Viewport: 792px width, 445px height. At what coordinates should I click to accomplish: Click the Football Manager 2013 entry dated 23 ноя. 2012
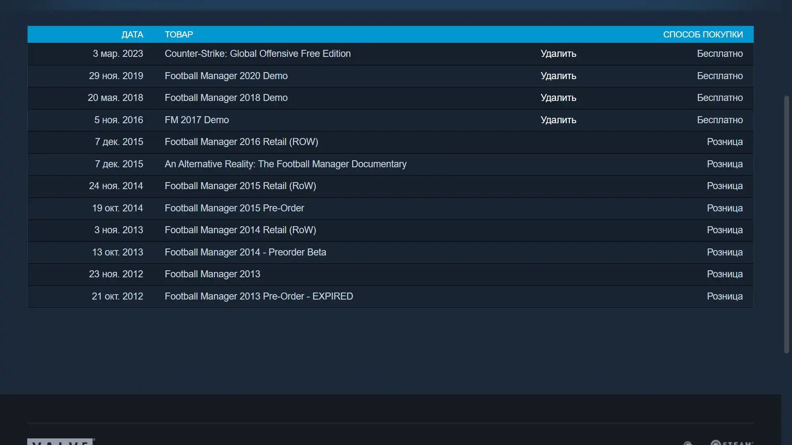[x=212, y=274]
